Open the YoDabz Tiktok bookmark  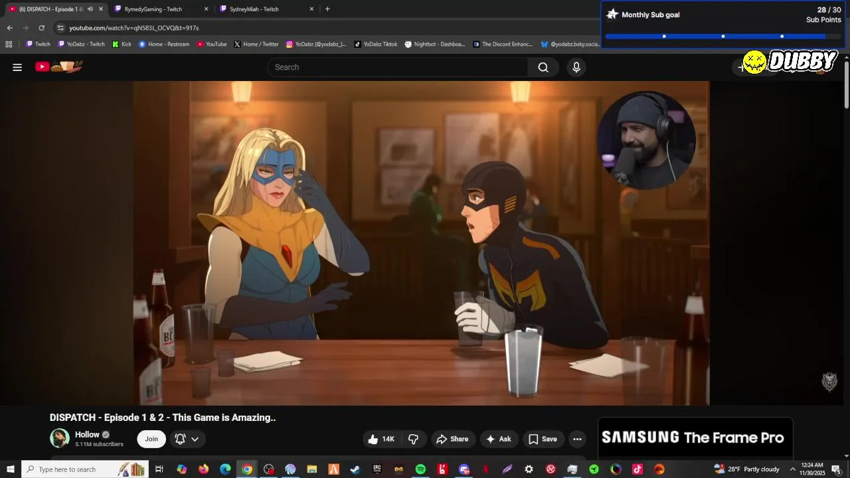pyautogui.click(x=376, y=44)
